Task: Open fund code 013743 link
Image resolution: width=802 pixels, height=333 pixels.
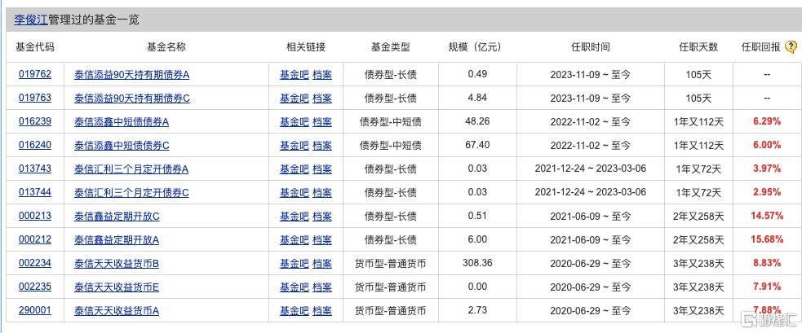Action: [x=35, y=169]
